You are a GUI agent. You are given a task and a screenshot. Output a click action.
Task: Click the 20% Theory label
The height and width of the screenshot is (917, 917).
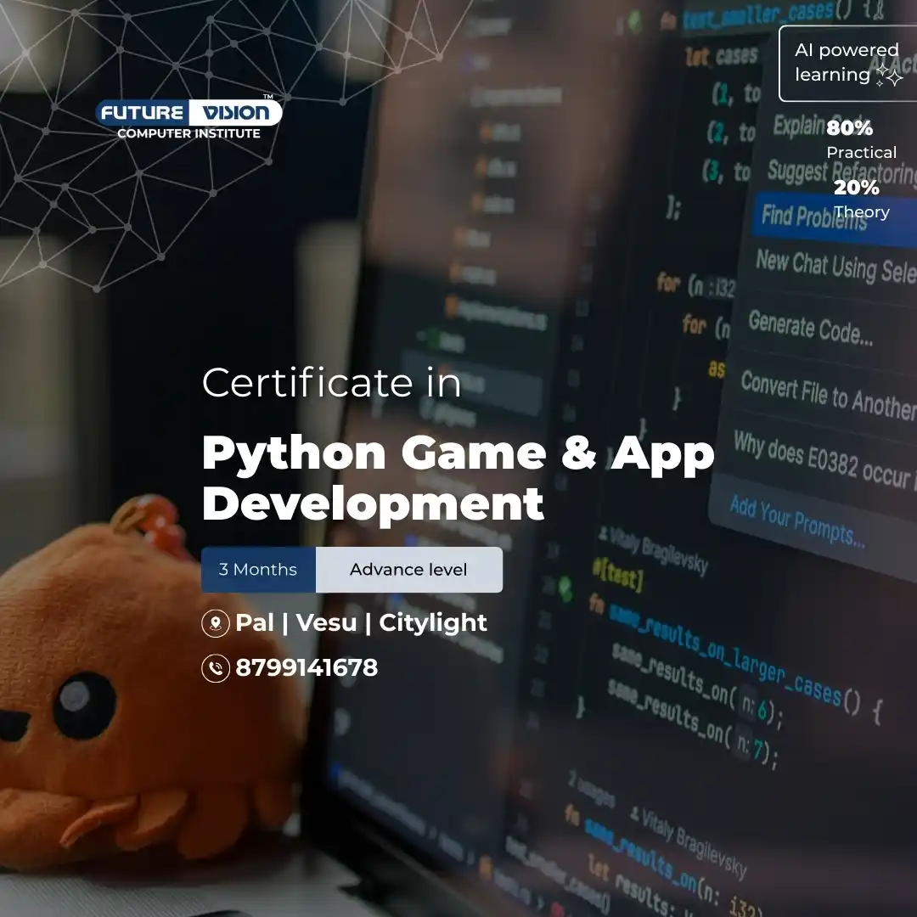pyautogui.click(x=861, y=200)
